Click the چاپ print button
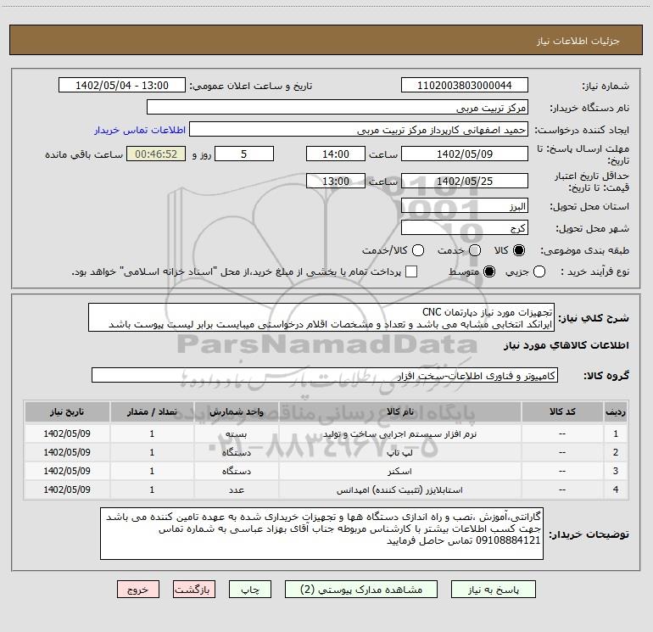Viewport: 653px width, 632px height. click(250, 590)
